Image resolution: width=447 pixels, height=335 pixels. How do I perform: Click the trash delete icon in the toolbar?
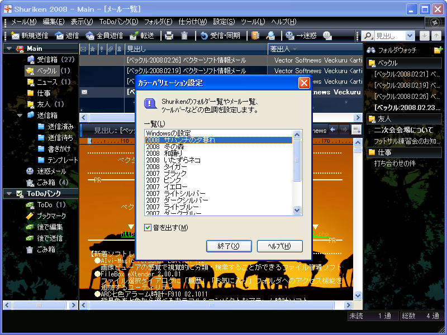click(184, 36)
